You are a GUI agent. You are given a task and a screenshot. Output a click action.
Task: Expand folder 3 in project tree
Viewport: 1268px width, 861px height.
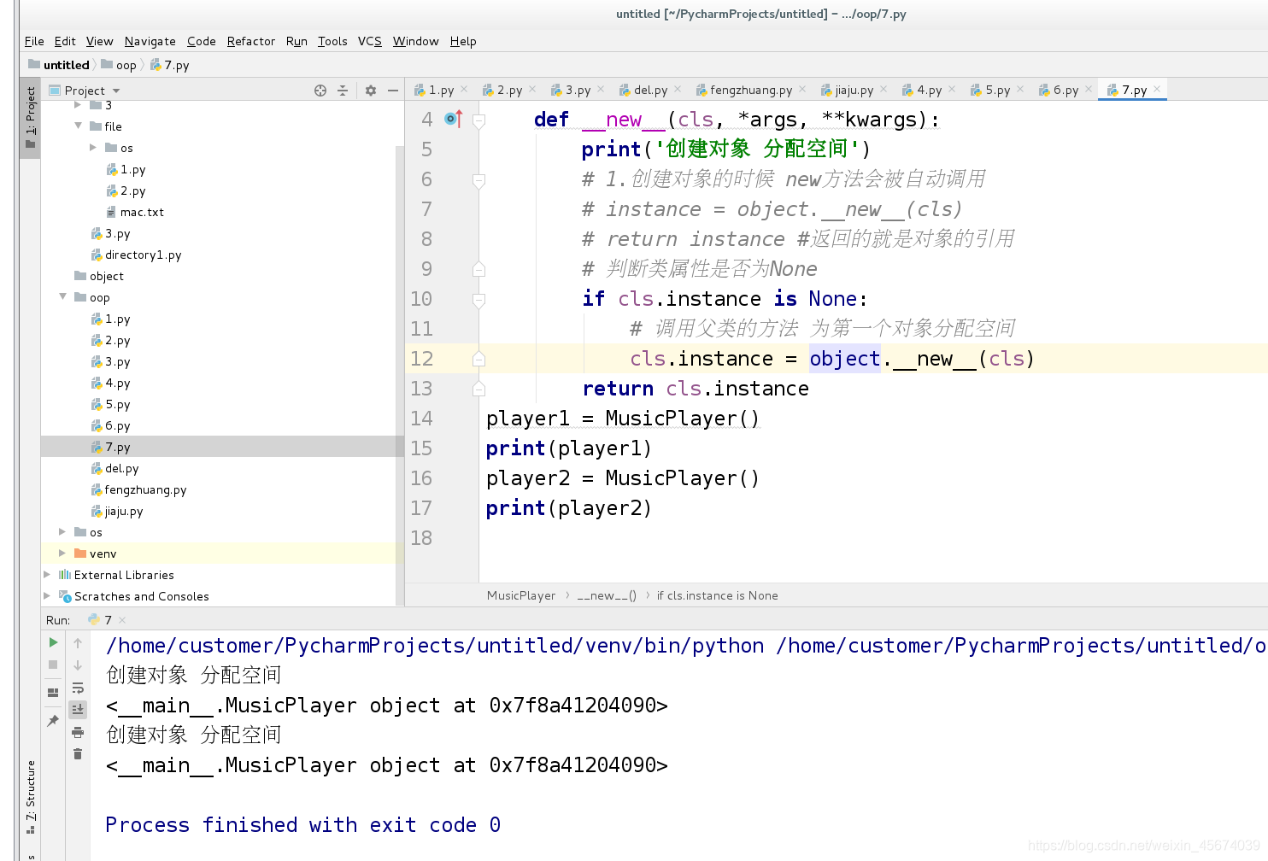pos(78,105)
